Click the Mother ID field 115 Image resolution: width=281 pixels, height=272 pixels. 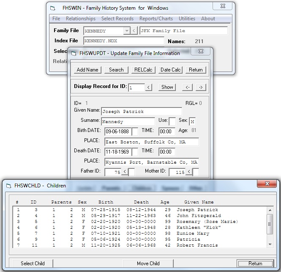click(177, 172)
